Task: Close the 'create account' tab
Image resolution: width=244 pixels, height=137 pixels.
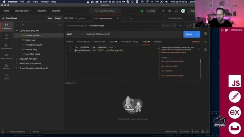Action: click(118, 18)
